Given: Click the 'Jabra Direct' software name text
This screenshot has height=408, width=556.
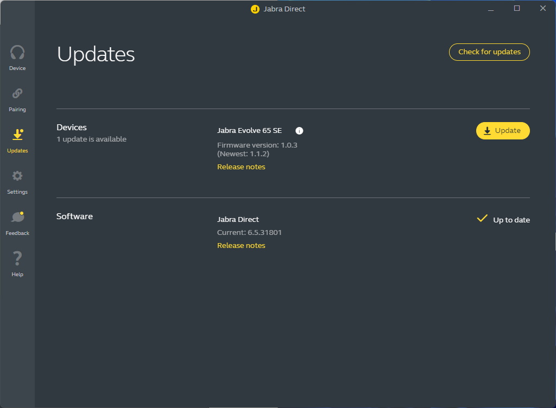Looking at the screenshot, I should [238, 219].
